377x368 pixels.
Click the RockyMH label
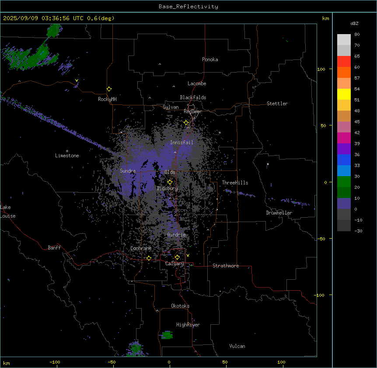pos(107,99)
